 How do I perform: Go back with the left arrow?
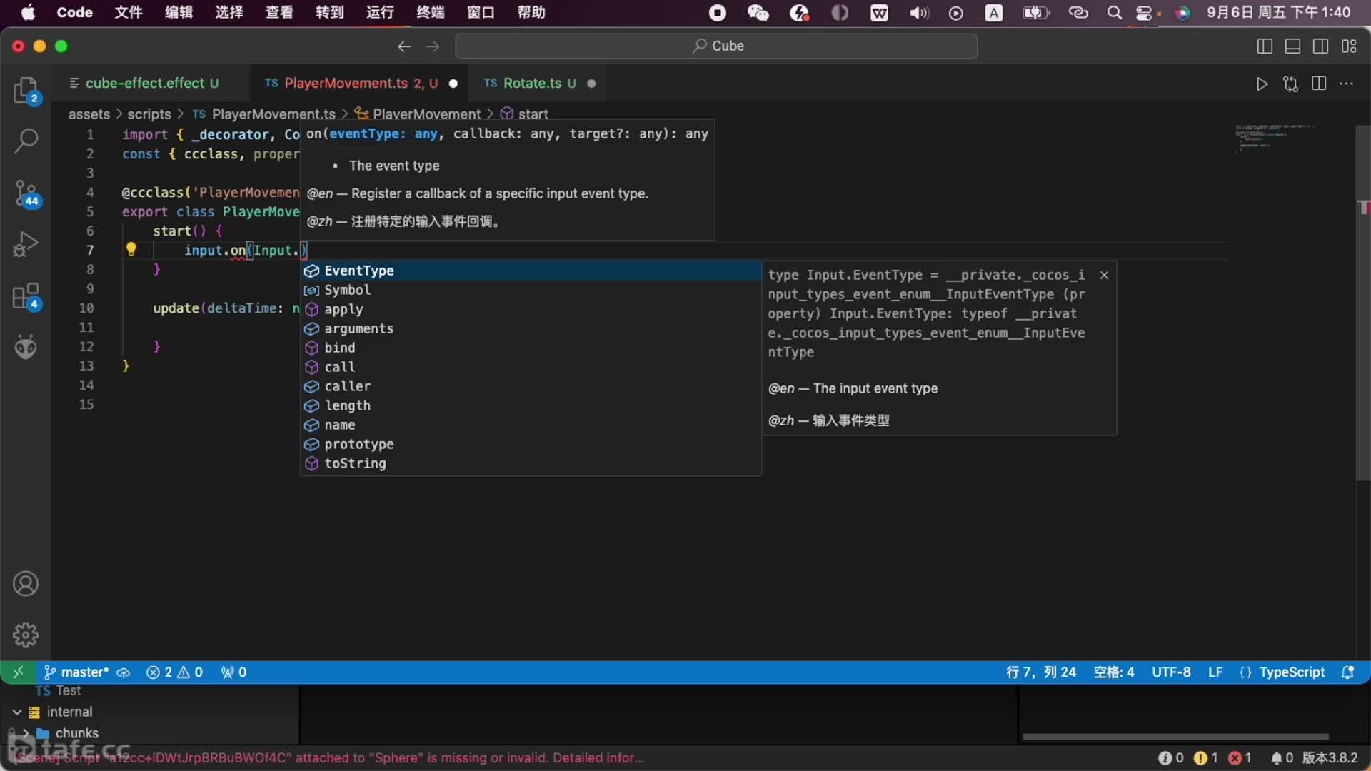404,46
